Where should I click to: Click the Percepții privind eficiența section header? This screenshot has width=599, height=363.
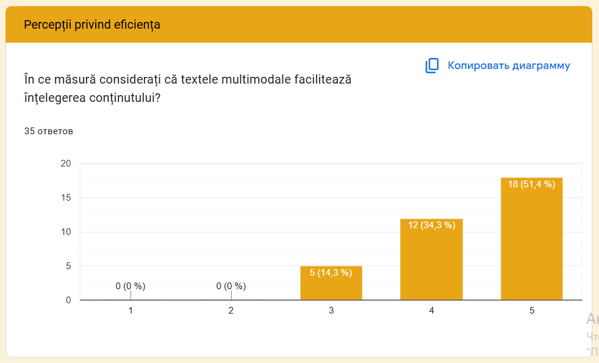click(x=92, y=25)
